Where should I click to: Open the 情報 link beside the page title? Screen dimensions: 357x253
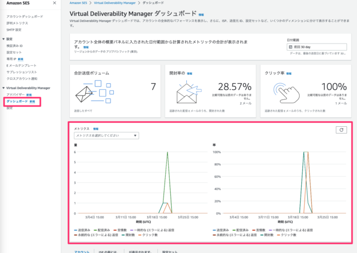[x=201, y=15]
